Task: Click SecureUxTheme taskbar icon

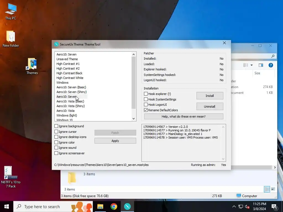Action: pyautogui.click(x=127, y=206)
